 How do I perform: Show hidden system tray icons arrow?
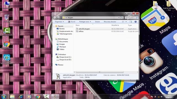[148, 97]
